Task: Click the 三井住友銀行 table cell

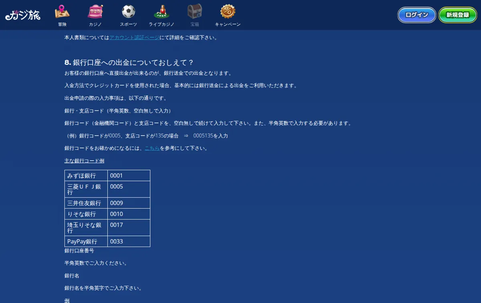Action: [x=86, y=203]
